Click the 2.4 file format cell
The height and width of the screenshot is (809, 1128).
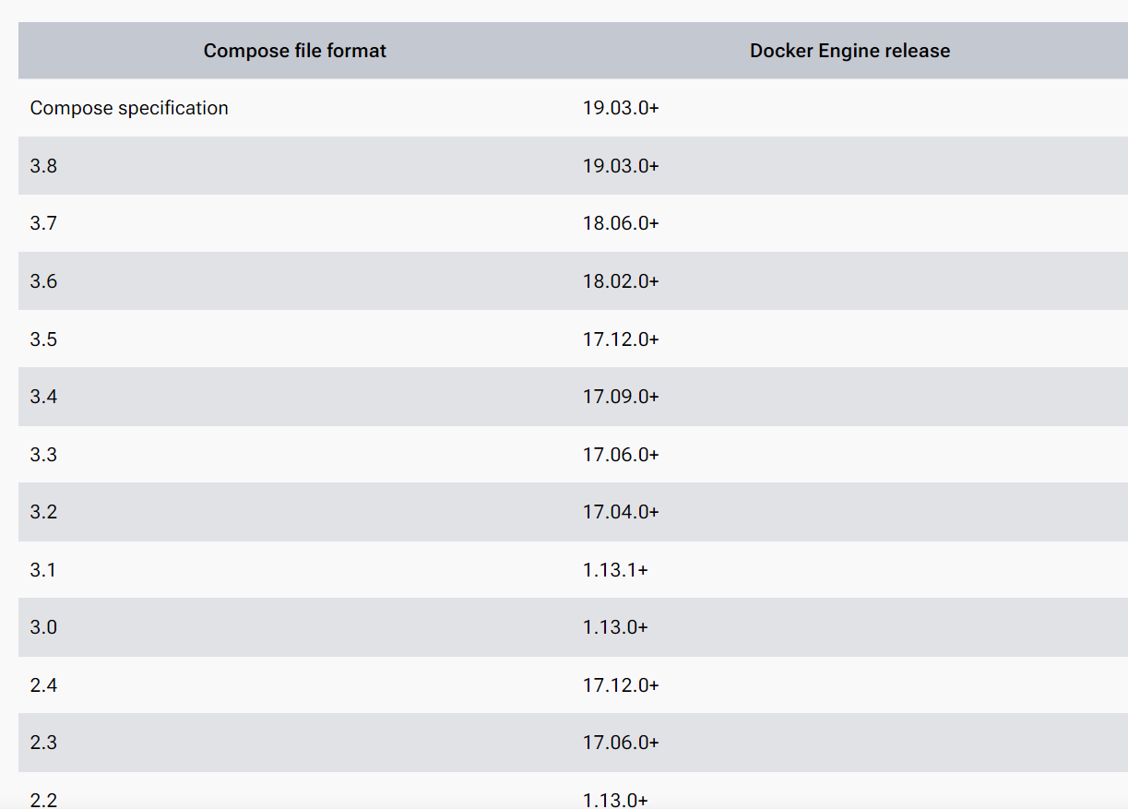tap(295, 684)
